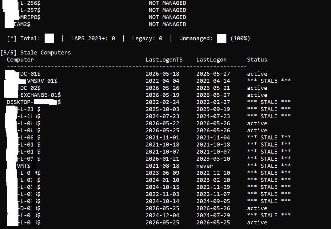This screenshot has height=229, width=331.
Task: Select the LastLogon date '2025-09-19'
Action: point(213,109)
